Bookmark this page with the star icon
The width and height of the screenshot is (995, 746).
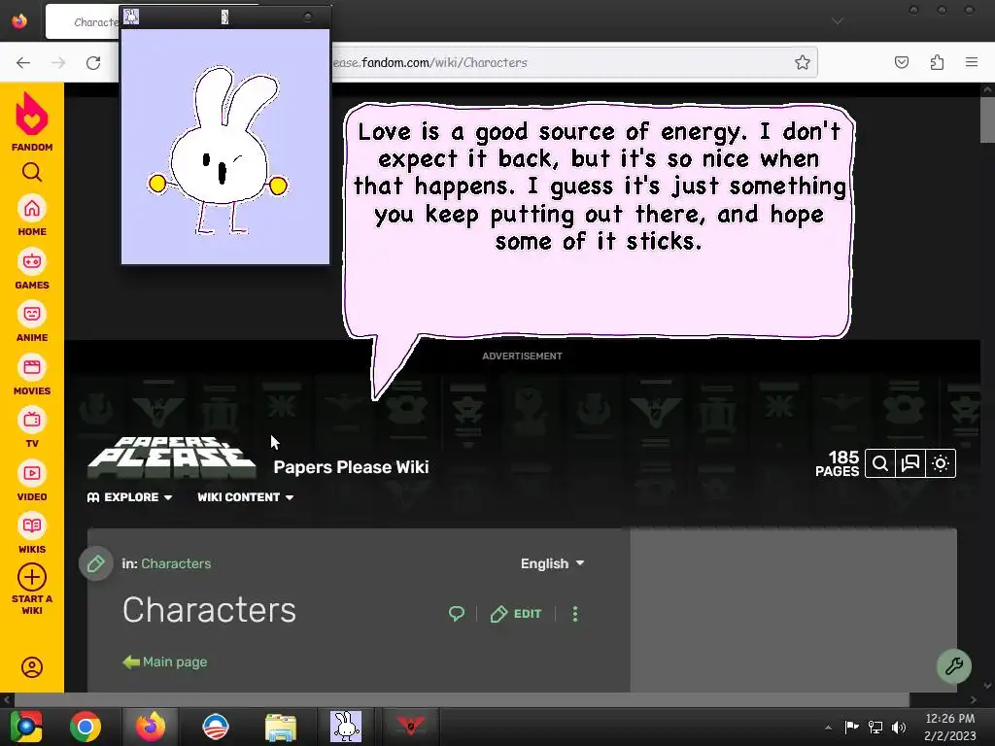(x=802, y=62)
